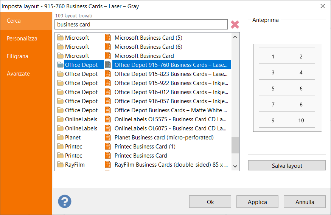
Task: Click preview label cell number 6
Action: coord(301,88)
